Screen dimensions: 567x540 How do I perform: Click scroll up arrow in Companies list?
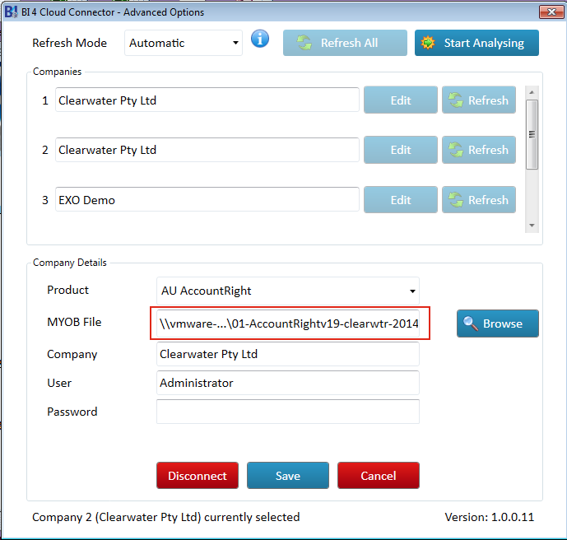click(532, 92)
